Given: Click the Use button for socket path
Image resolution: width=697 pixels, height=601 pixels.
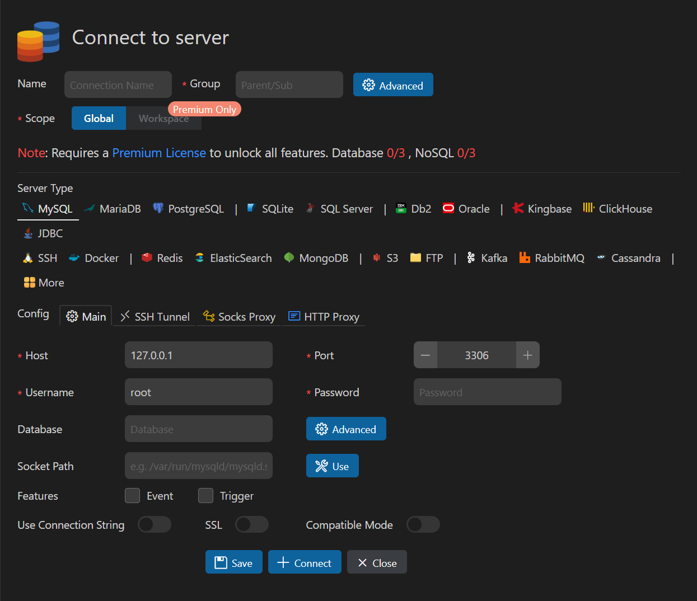Looking at the screenshot, I should (x=333, y=466).
